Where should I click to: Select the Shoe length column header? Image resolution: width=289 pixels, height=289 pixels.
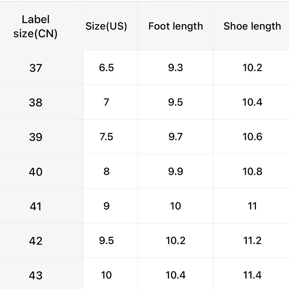click(252, 26)
